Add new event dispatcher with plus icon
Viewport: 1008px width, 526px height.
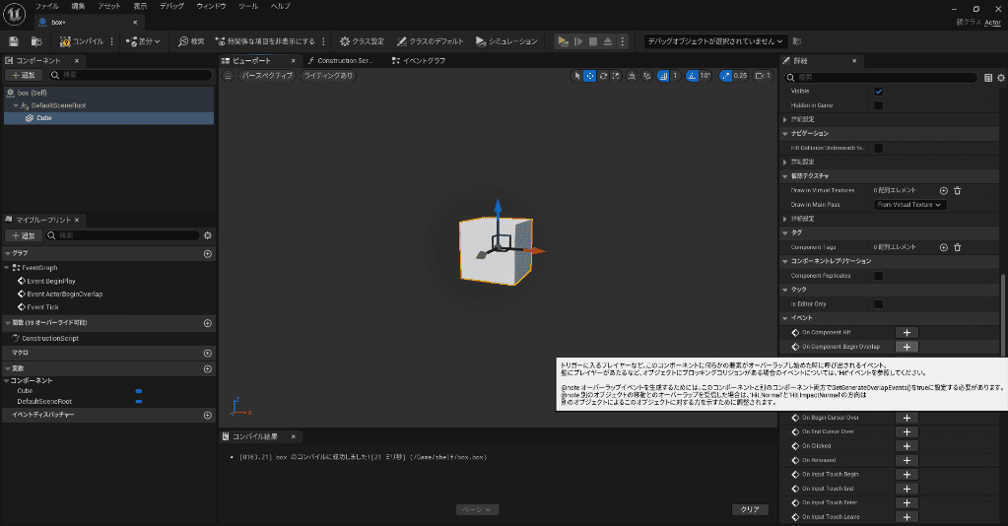click(208, 416)
